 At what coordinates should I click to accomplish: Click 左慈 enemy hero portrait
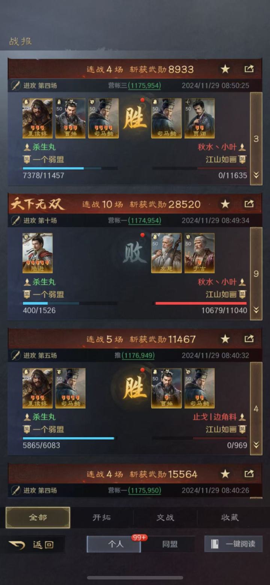click(166, 253)
